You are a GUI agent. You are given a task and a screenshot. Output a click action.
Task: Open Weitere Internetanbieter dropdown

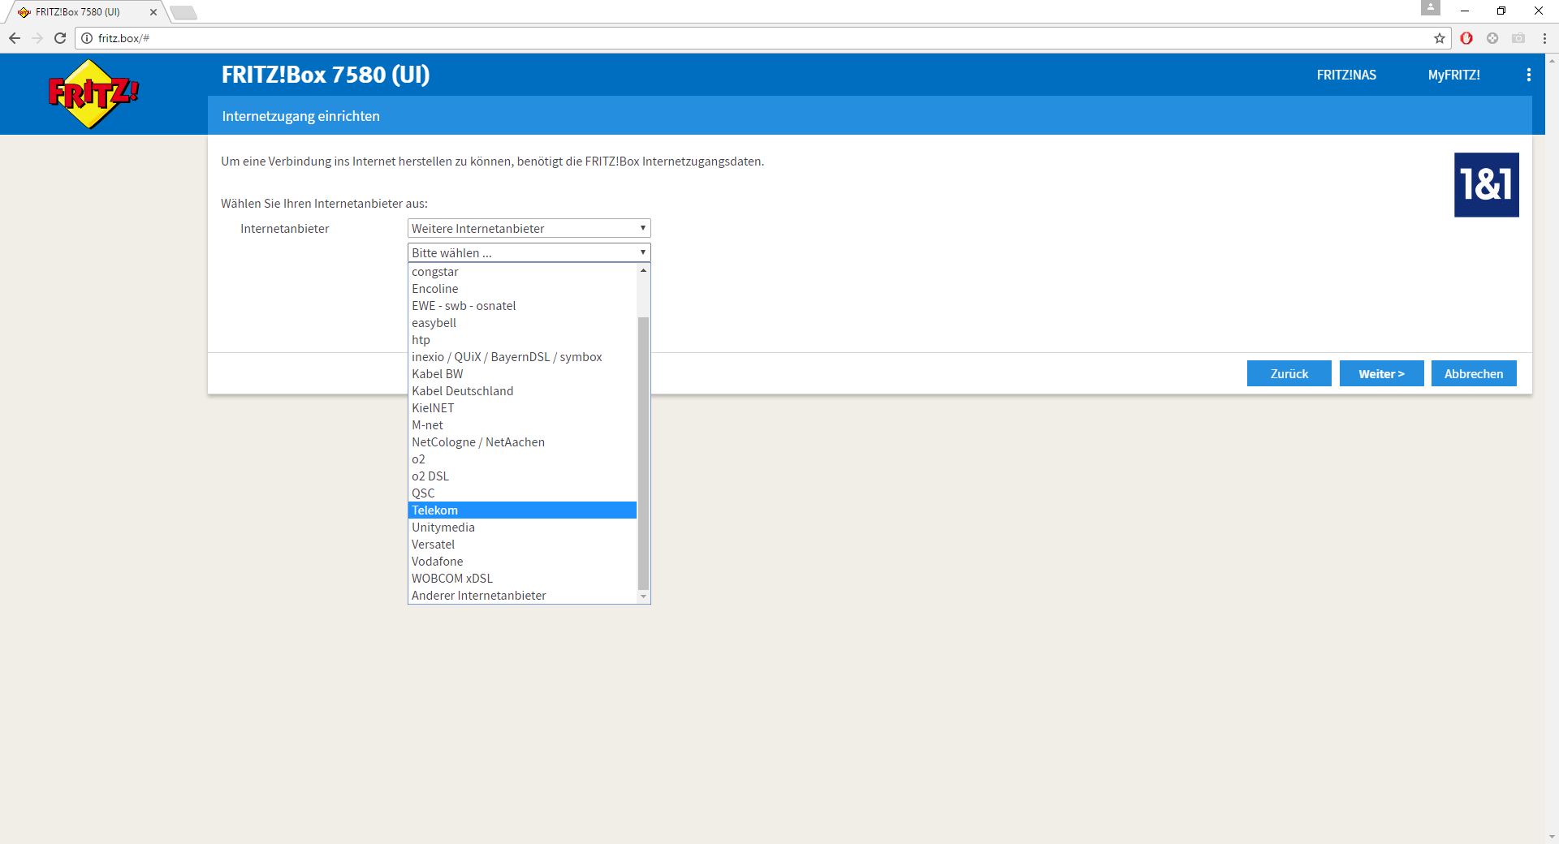529,229
